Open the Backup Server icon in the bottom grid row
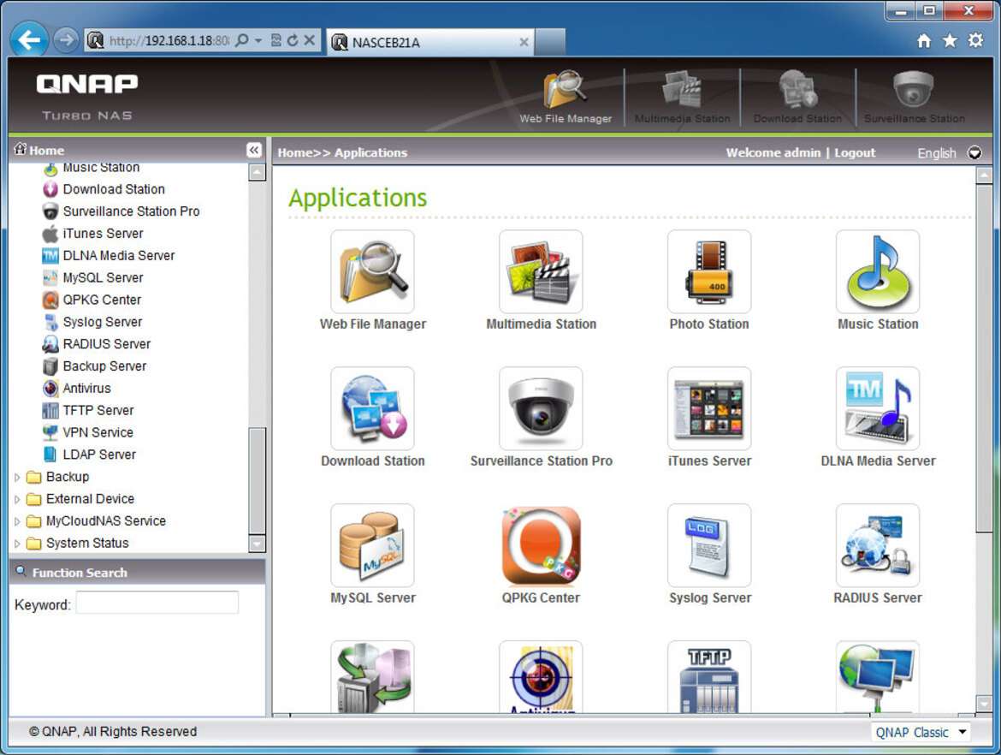The height and width of the screenshot is (755, 1001). (373, 676)
